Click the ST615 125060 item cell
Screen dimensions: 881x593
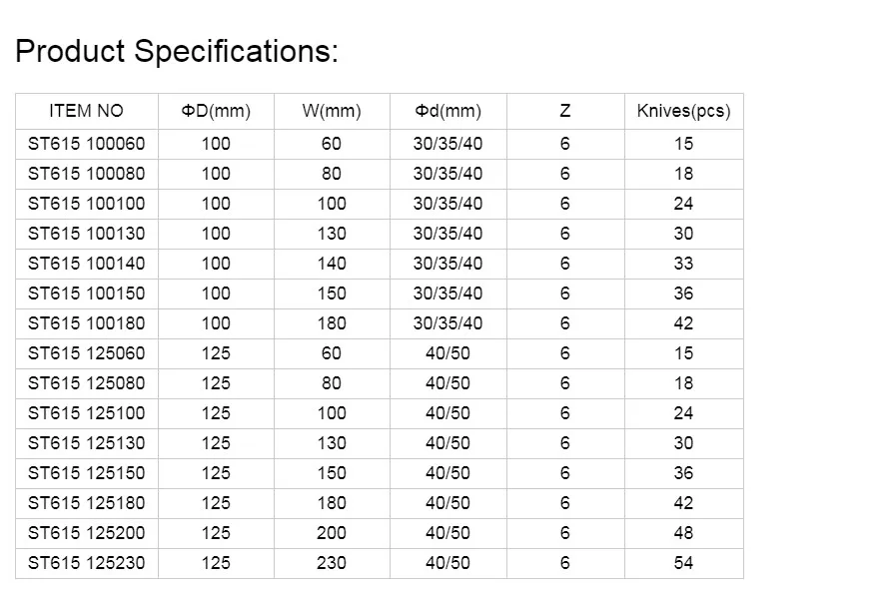click(87, 353)
